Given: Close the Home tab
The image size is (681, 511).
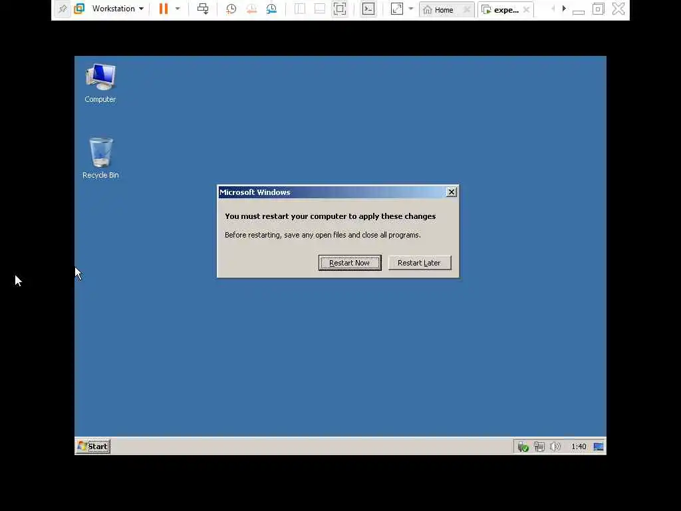Looking at the screenshot, I should [467, 9].
